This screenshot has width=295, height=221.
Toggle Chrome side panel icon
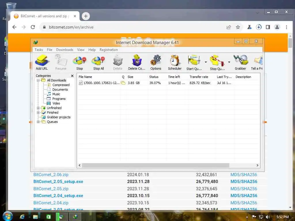[268, 27]
